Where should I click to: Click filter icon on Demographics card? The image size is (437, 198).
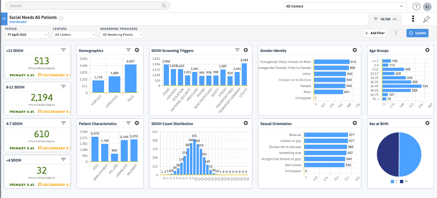pos(128,50)
